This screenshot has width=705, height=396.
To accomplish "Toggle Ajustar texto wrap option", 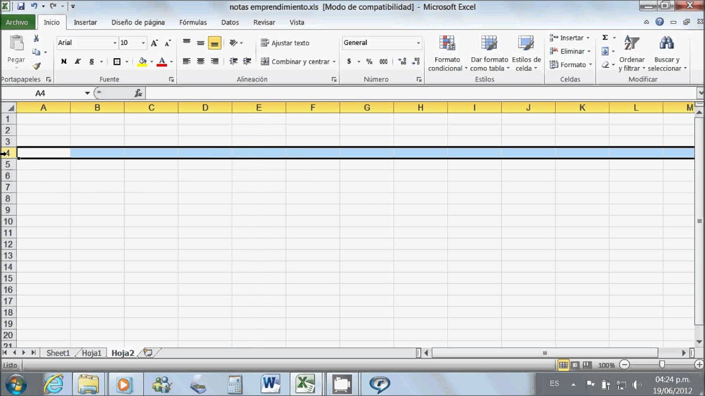I will (x=285, y=43).
